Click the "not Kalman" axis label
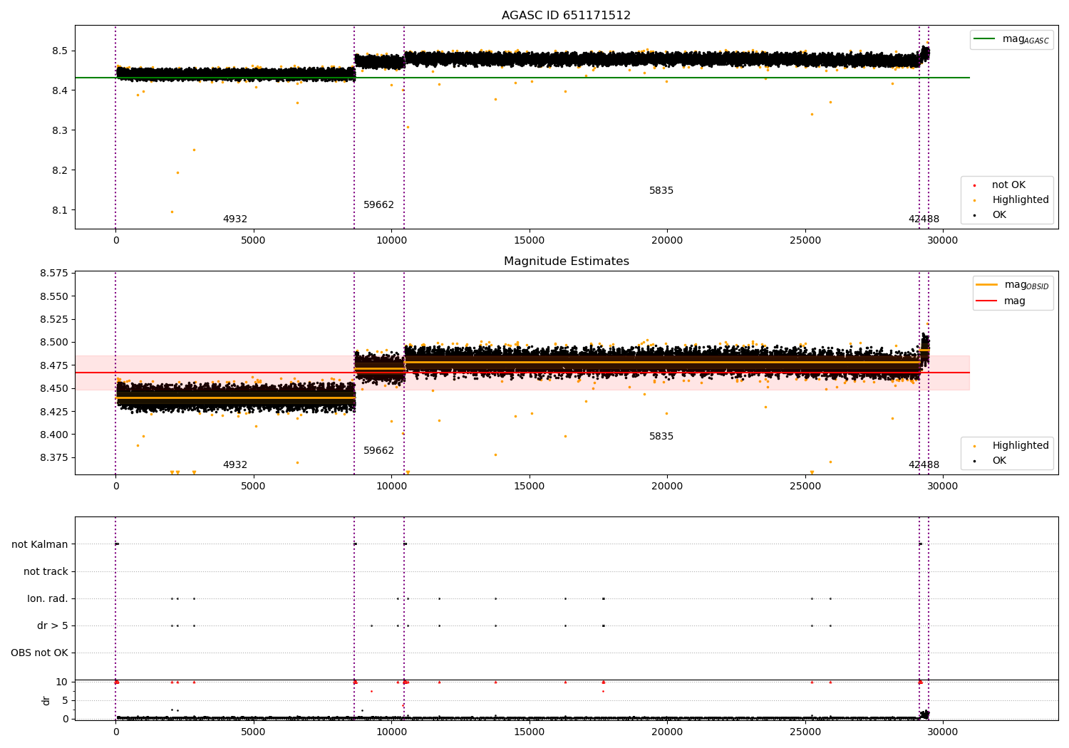 (x=40, y=544)
